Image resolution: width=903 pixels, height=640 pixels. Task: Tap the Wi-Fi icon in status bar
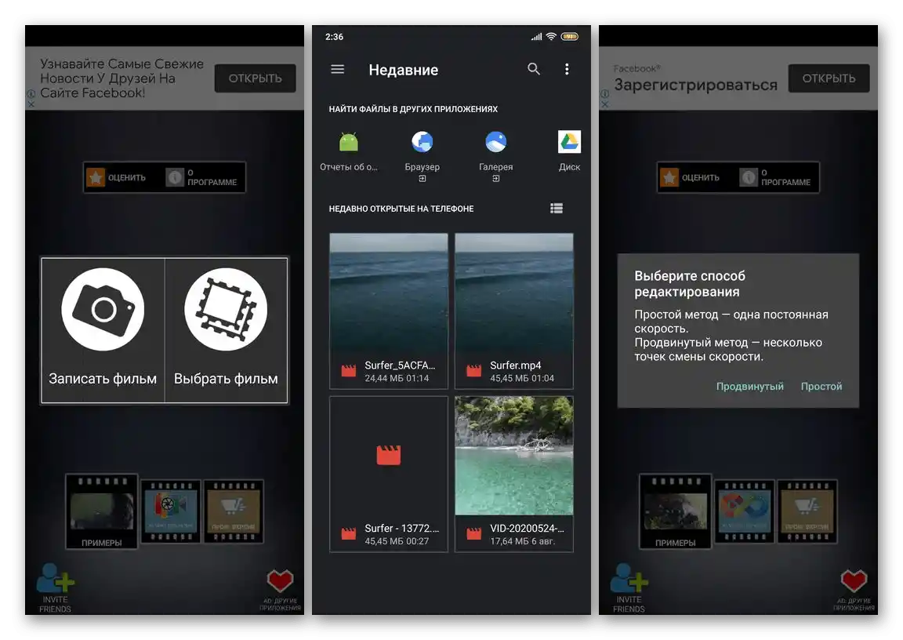[x=551, y=36]
